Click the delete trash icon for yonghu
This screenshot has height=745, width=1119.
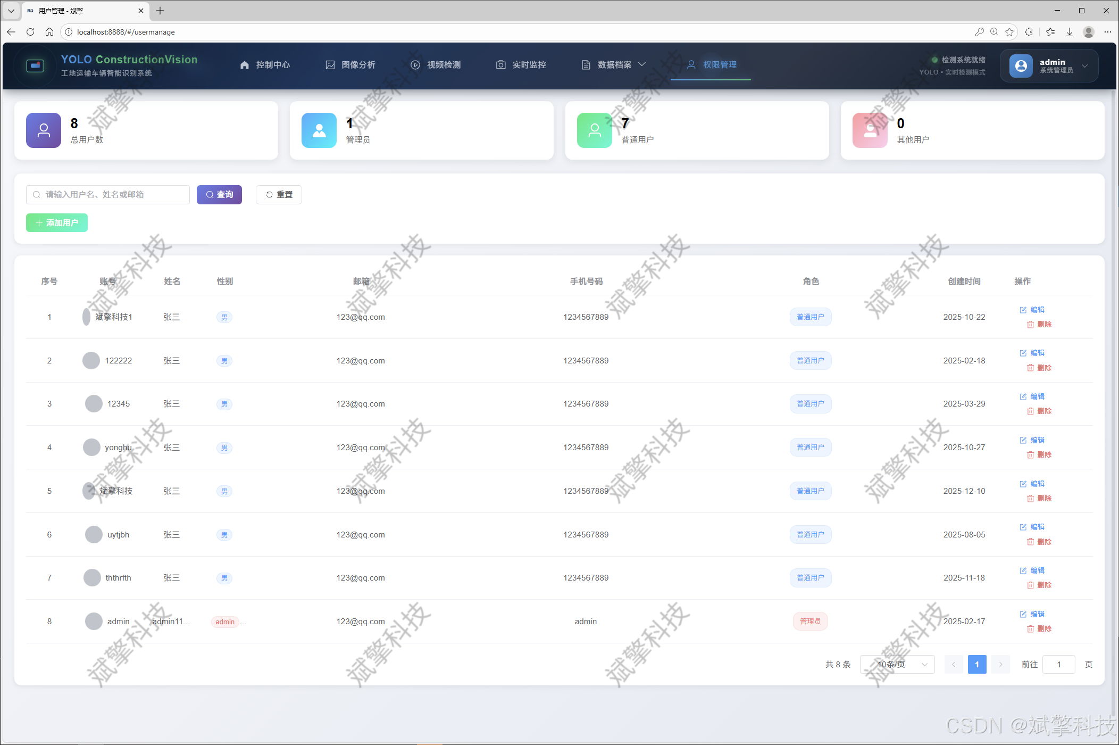1030,455
